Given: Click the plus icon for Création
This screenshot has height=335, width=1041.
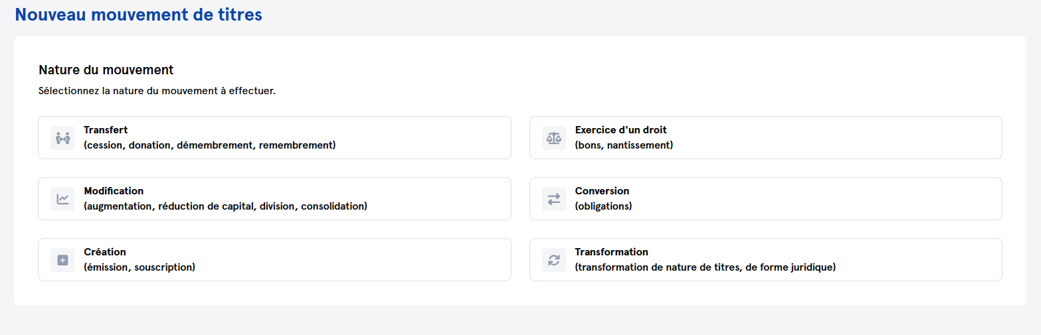Looking at the screenshot, I should click(62, 260).
